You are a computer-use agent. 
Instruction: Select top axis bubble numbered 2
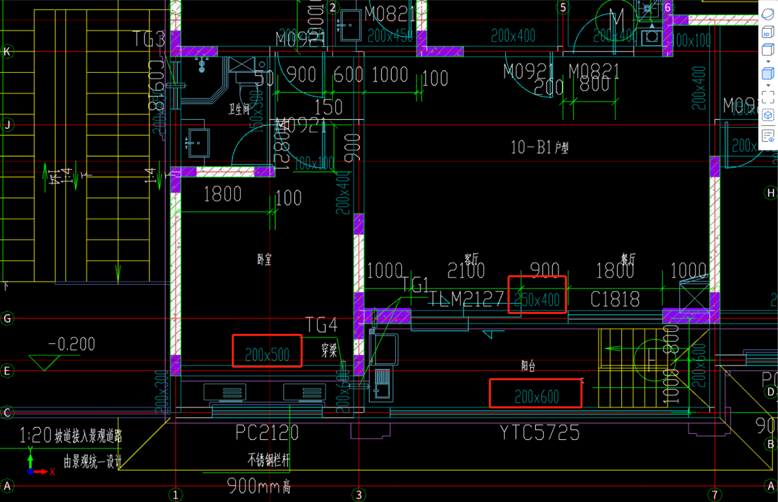[x=333, y=7]
